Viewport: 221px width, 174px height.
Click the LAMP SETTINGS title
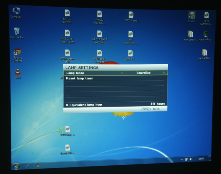pos(82,68)
